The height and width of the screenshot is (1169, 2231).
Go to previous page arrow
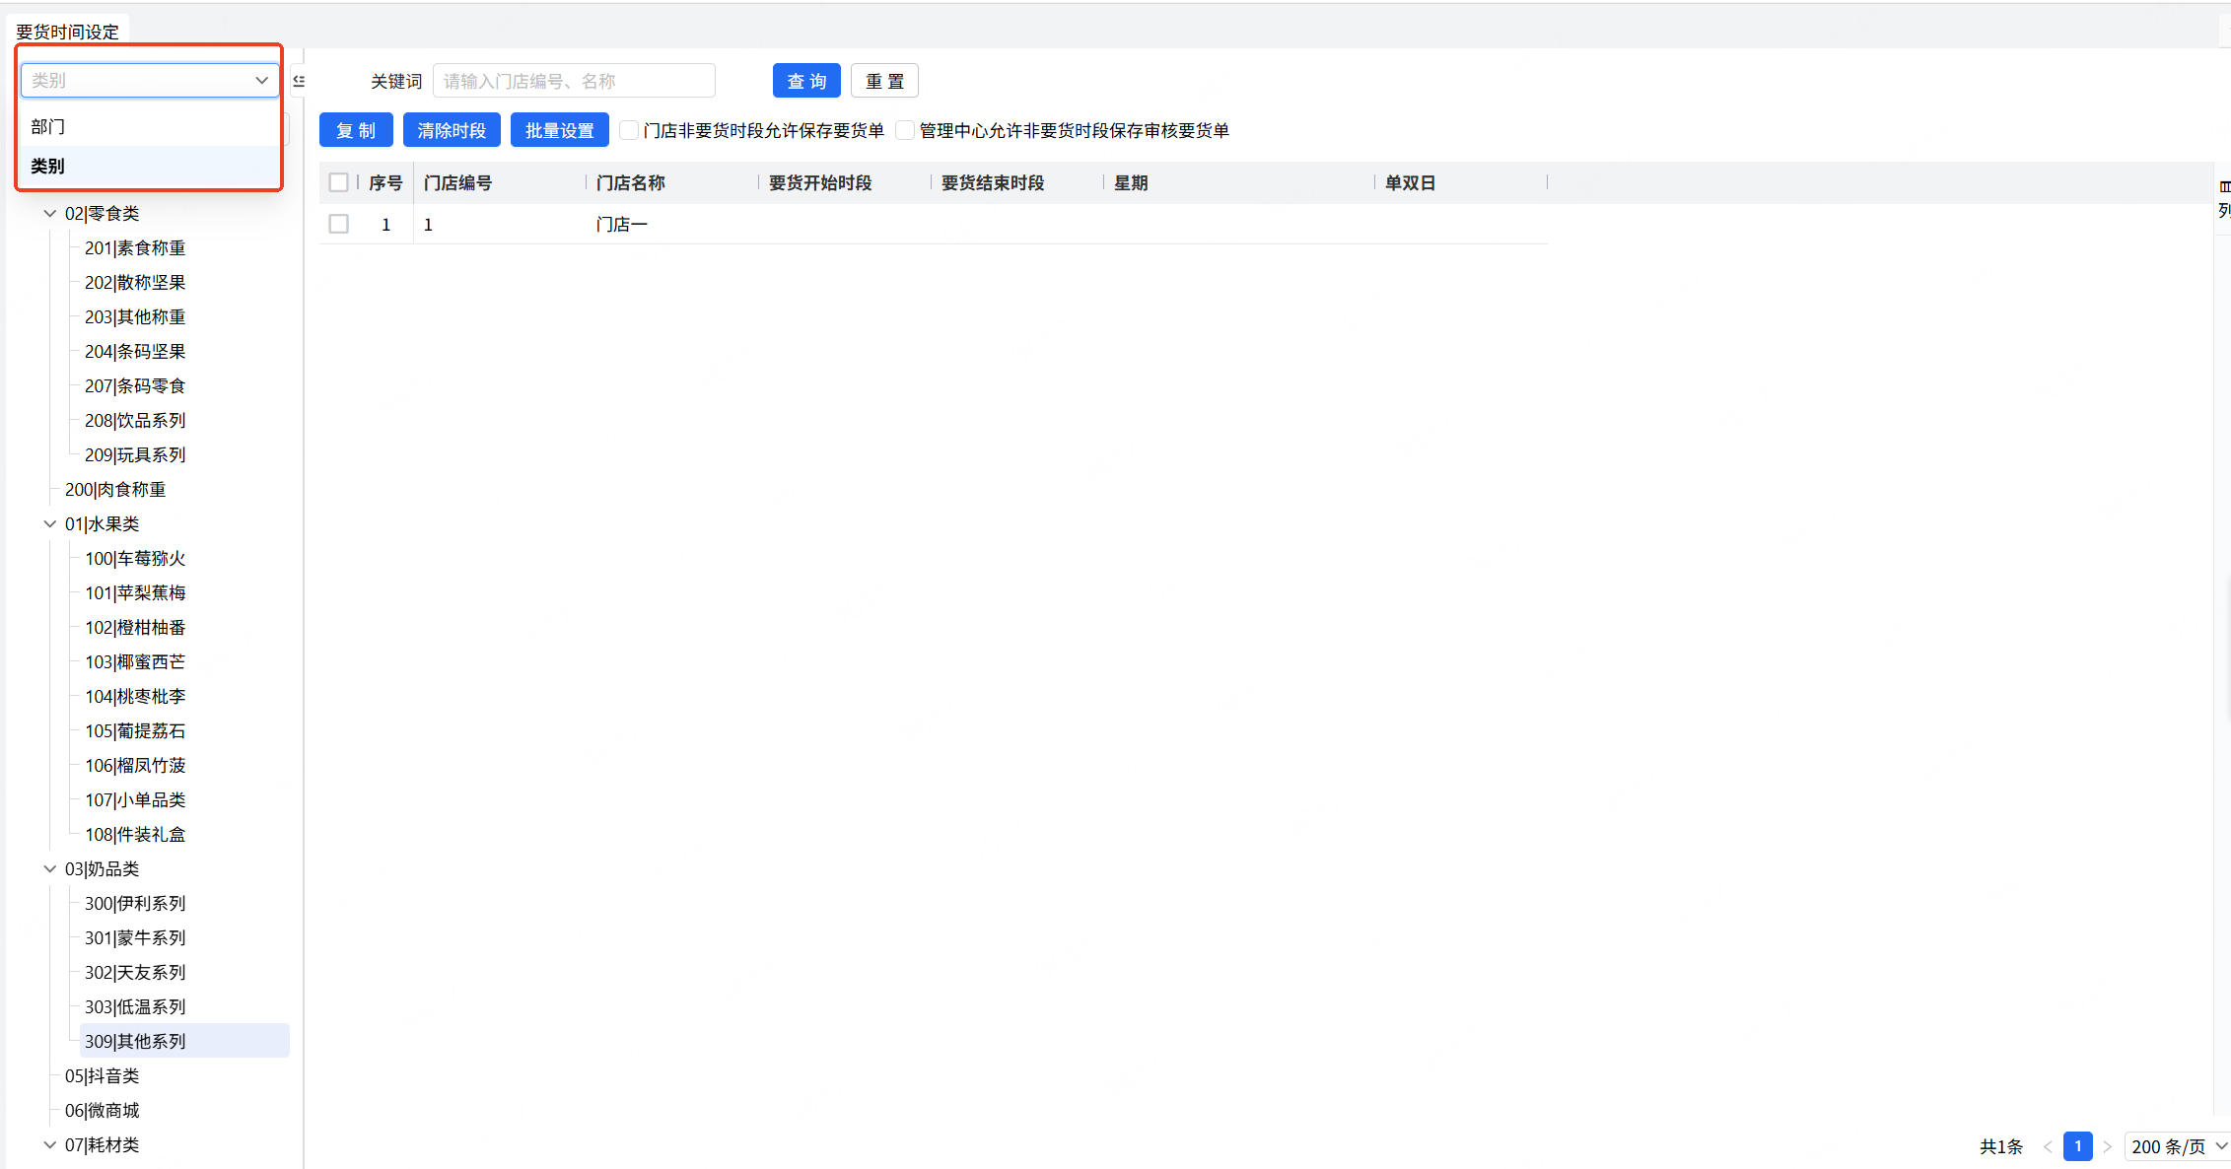tap(2048, 1146)
